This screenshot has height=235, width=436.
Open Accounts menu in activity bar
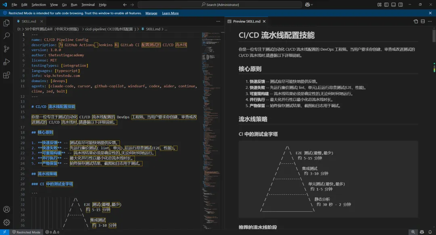click(x=6, y=209)
